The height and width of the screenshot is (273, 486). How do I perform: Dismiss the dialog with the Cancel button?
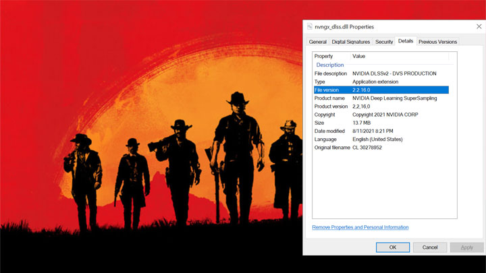click(x=430, y=247)
